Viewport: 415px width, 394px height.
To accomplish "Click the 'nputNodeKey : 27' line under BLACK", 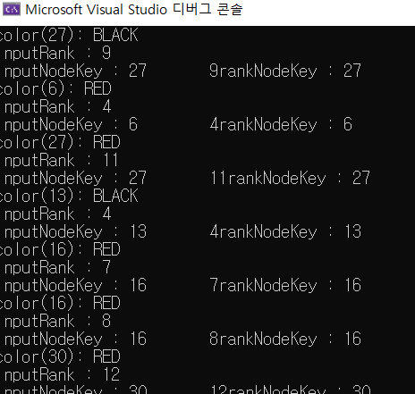I will click(75, 71).
